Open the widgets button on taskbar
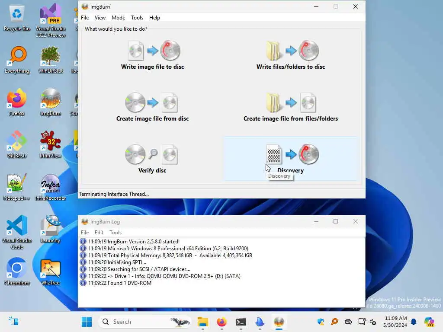The image size is (443, 332). point(13,321)
